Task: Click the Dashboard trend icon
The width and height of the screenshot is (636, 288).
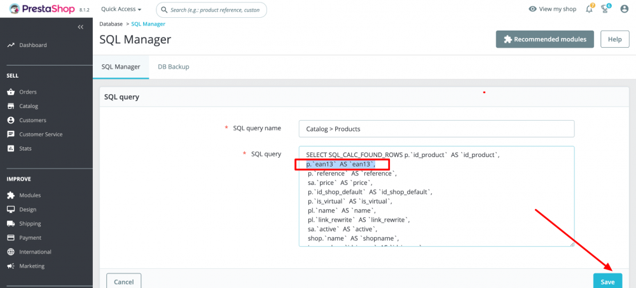Action: pyautogui.click(x=11, y=45)
